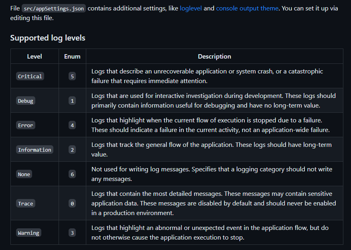Click enum value 3 badge
This screenshot has height=250, width=351.
point(72,233)
